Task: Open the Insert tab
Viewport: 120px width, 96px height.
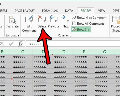Action: 4,11
